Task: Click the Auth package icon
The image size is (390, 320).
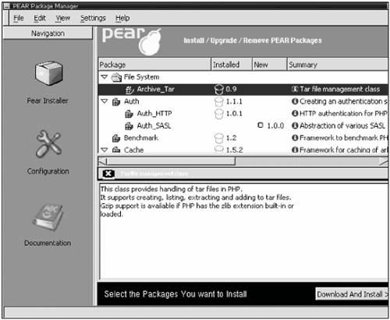Action: (x=116, y=102)
